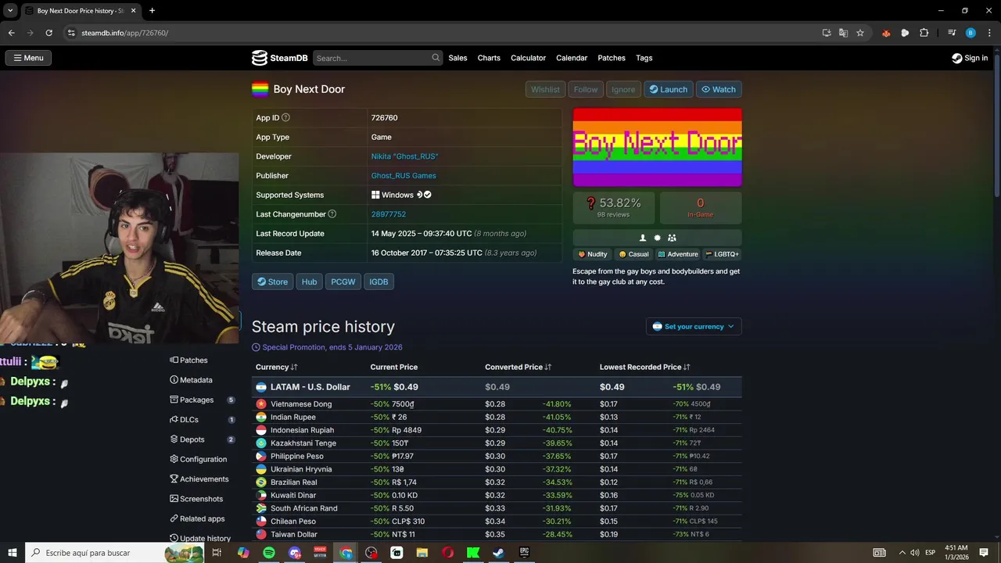1001x563 pixels.
Task: Sort by the Currency column
Action: pos(276,367)
